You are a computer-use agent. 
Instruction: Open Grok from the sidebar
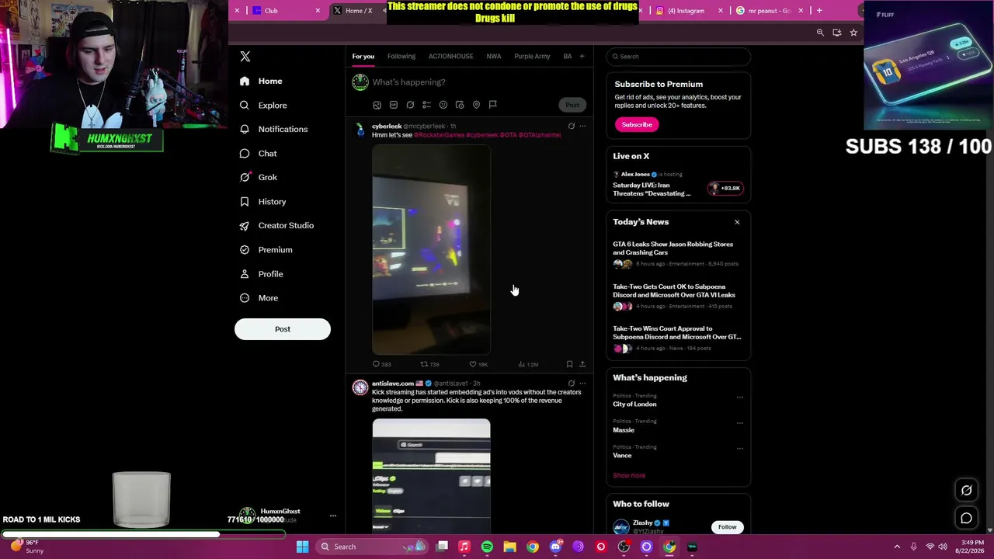[x=259, y=177]
